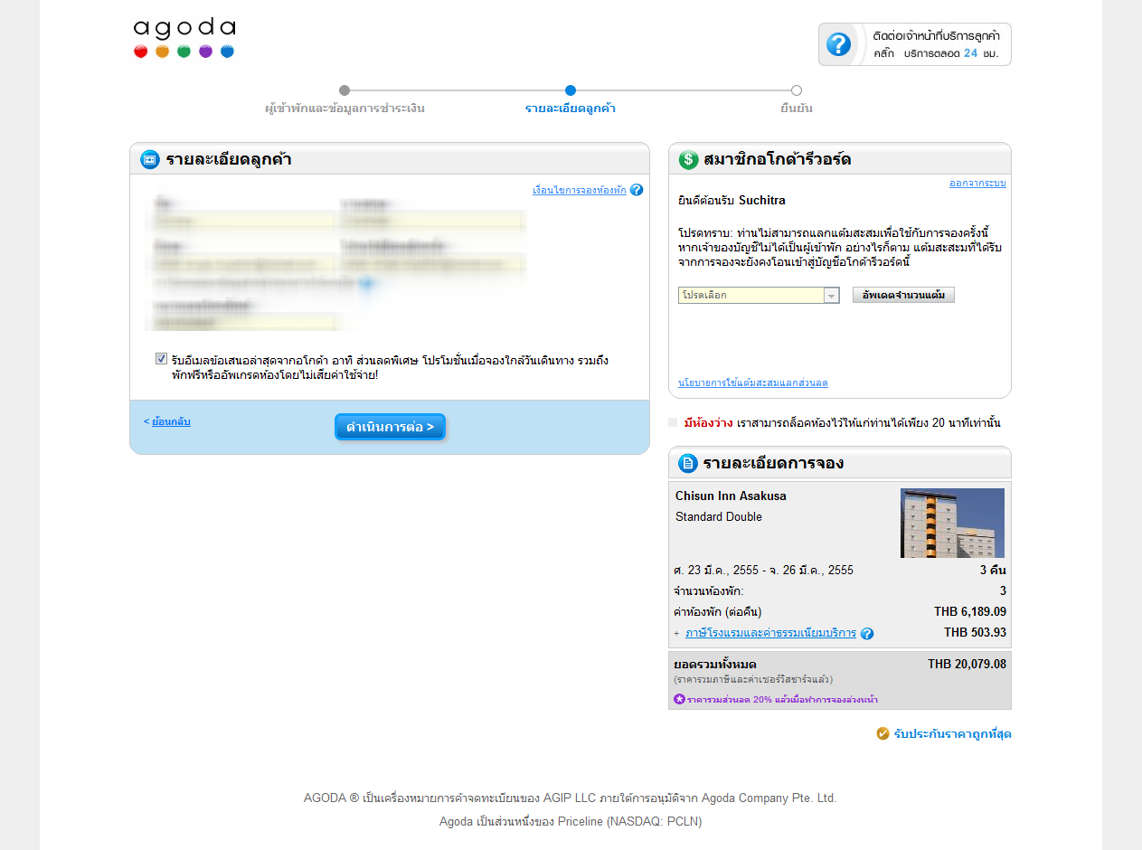The width and height of the screenshot is (1142, 850).
Task: Click the help icon beside hotel tax link
Action: (x=867, y=633)
